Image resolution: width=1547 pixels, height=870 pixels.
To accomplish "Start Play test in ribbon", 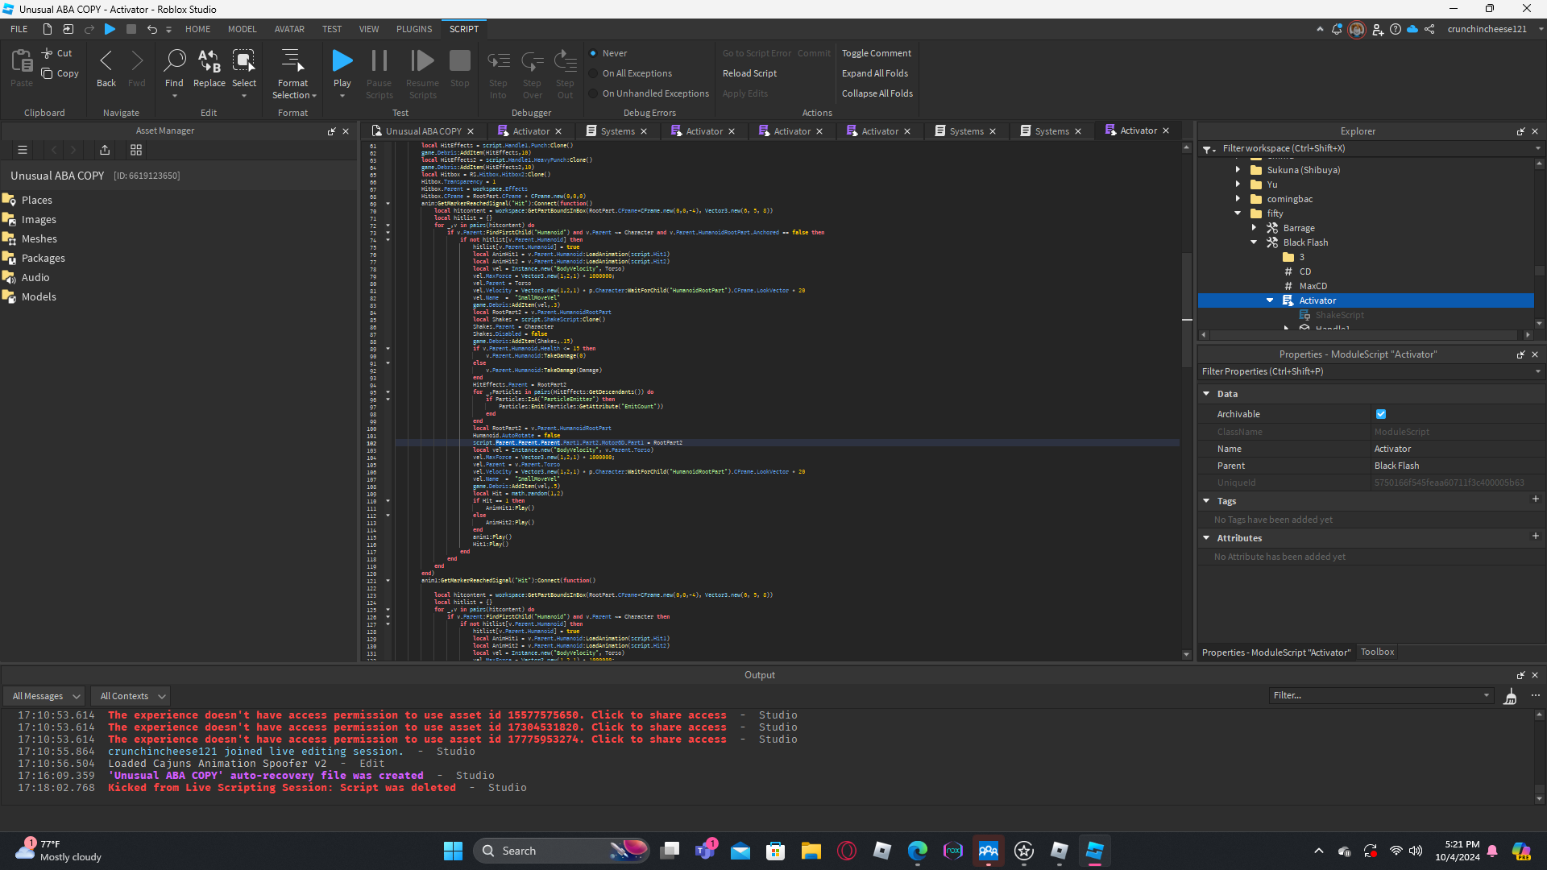I will click(342, 60).
